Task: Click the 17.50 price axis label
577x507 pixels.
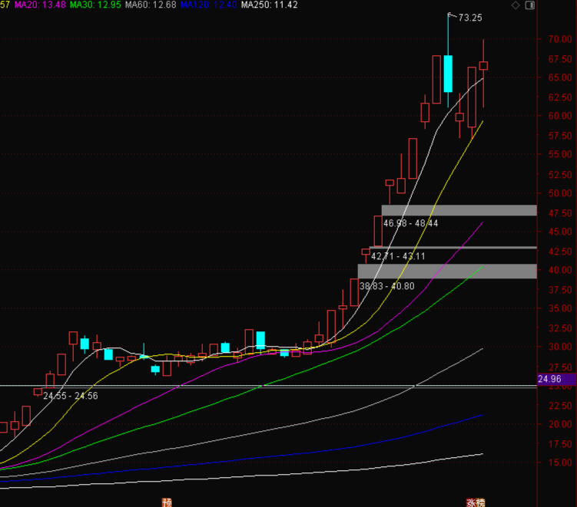Action: pyautogui.click(x=560, y=444)
